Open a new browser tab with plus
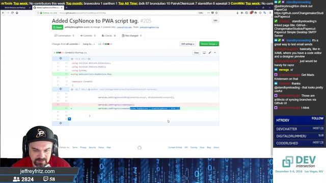 [67, 8]
